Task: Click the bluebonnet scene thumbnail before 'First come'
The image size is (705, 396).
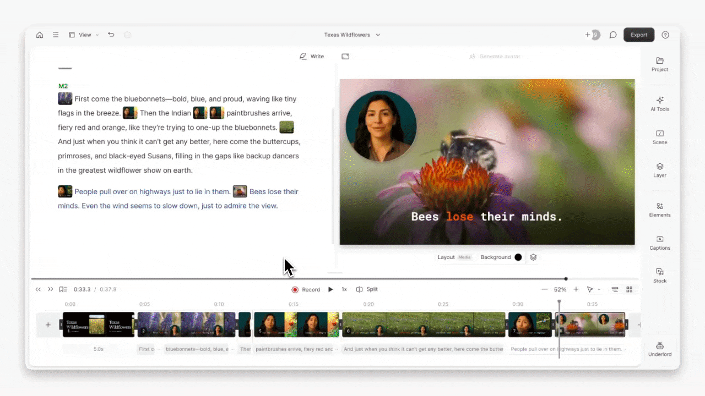Action: pyautogui.click(x=65, y=98)
